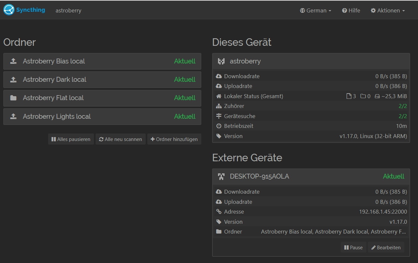The width and height of the screenshot is (418, 263).
Task: Click Version tag icon under Dieses Gerät
Action: [219, 136]
